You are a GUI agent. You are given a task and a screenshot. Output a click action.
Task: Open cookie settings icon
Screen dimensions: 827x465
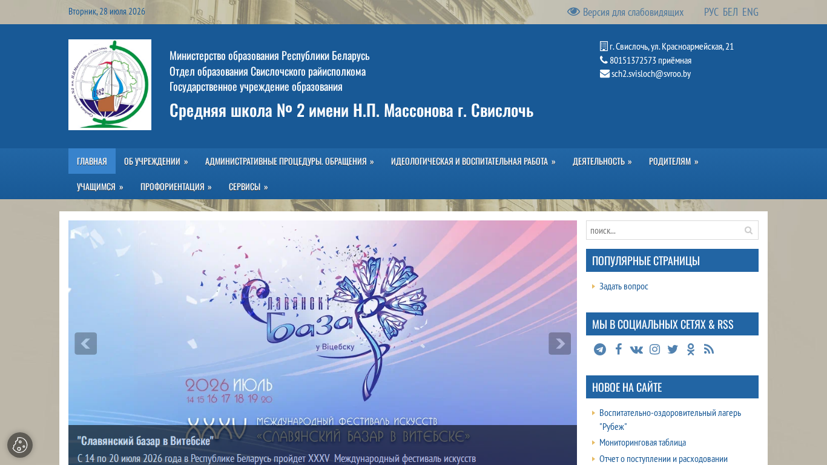(x=20, y=445)
